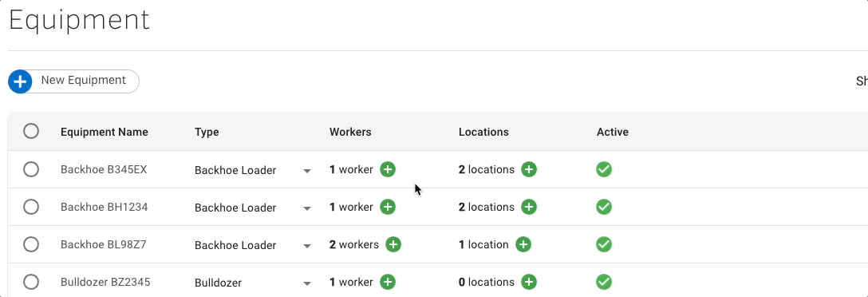Click the New Equipment button label
This screenshot has width=868, height=297.
point(84,81)
